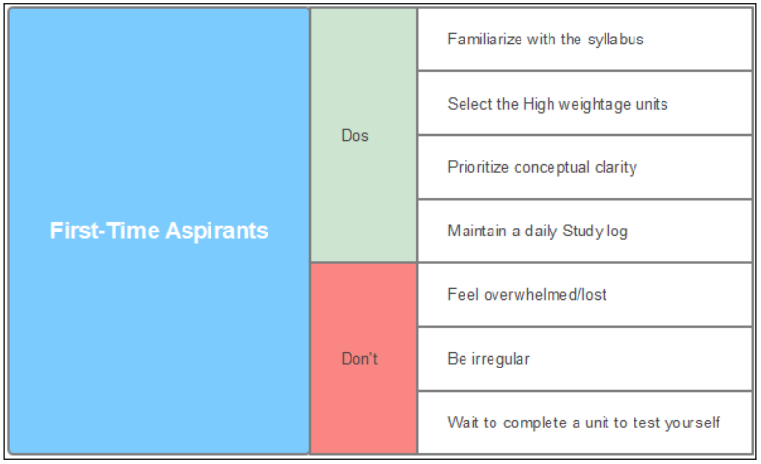Click the word 'irregular' in the diagram
Image resolution: width=761 pixels, height=464 pixels.
point(502,359)
